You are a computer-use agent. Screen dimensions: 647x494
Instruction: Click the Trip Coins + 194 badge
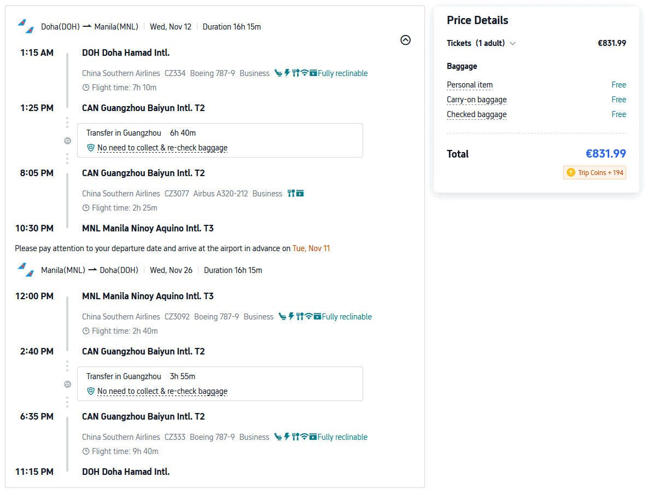click(594, 173)
